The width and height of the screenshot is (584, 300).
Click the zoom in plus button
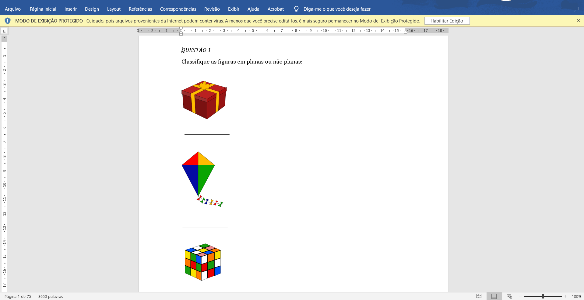(x=565, y=296)
